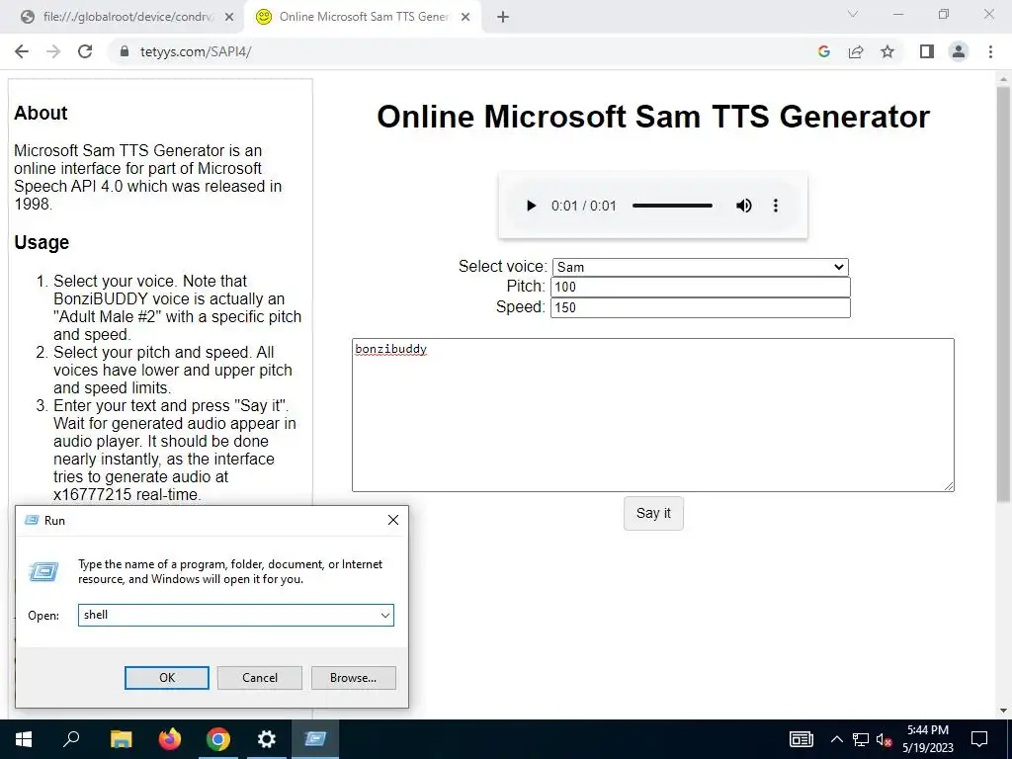View site information lock icon

pyautogui.click(x=125, y=51)
